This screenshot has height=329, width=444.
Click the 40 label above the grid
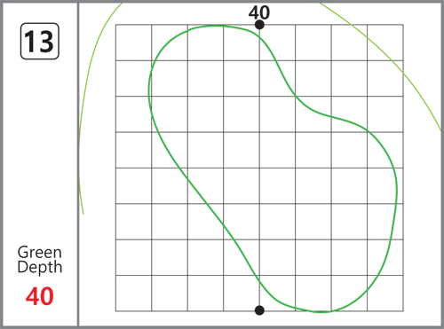pyautogui.click(x=259, y=12)
